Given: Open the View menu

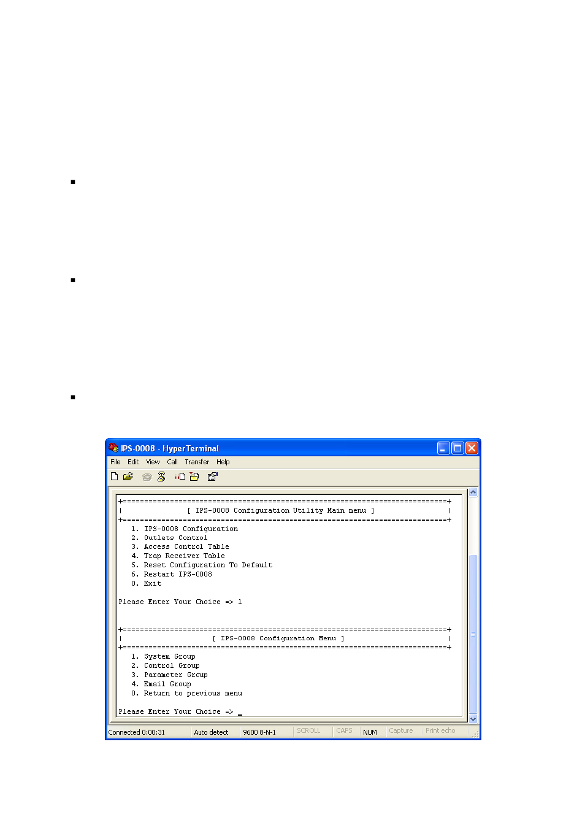Looking at the screenshot, I should click(x=153, y=462).
